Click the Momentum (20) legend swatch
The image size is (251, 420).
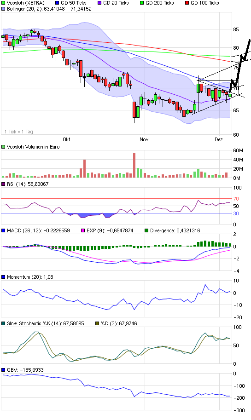3,277
